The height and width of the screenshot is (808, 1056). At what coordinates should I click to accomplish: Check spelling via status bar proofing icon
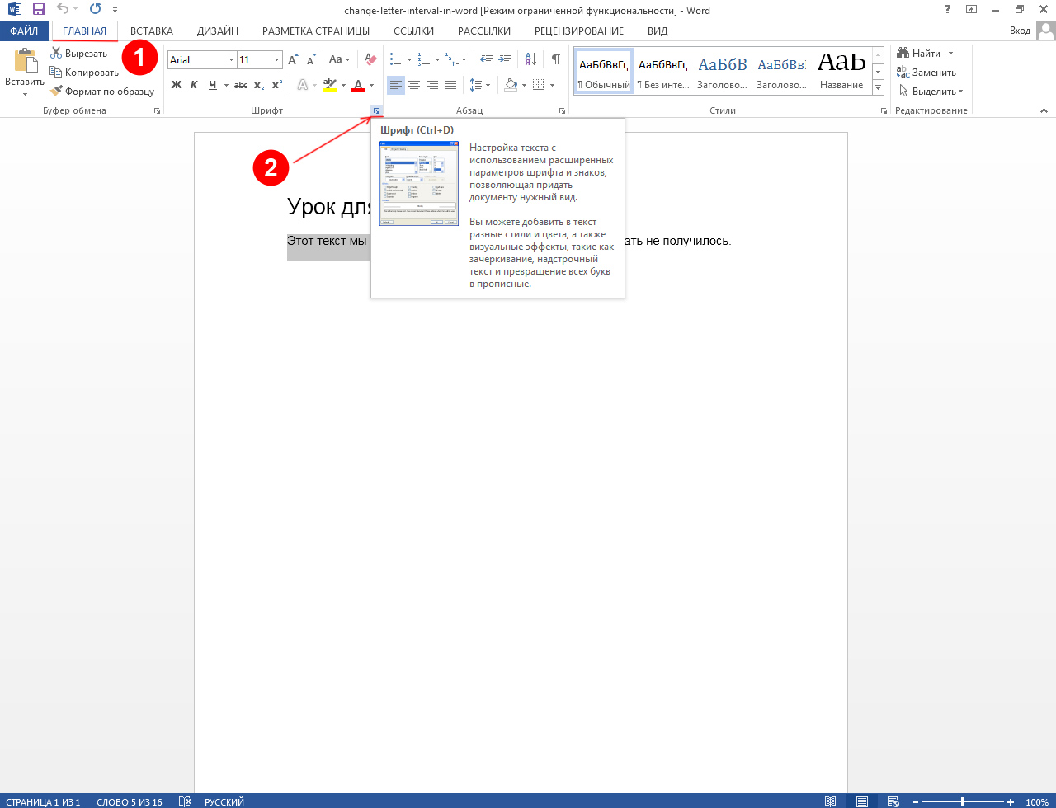[185, 801]
